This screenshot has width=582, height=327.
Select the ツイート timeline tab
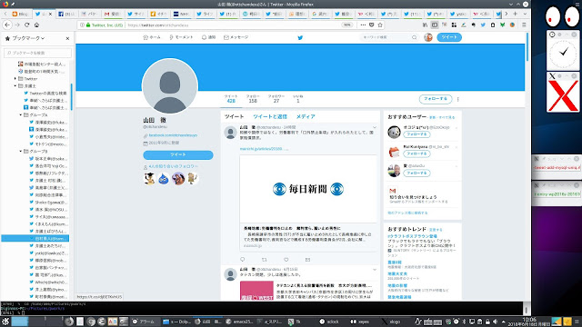(235, 116)
